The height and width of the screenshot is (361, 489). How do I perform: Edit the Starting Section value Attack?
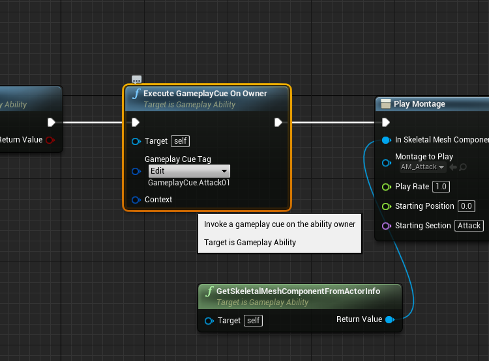469,225
